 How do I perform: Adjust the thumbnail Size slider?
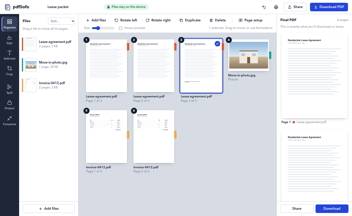(x=103, y=28)
